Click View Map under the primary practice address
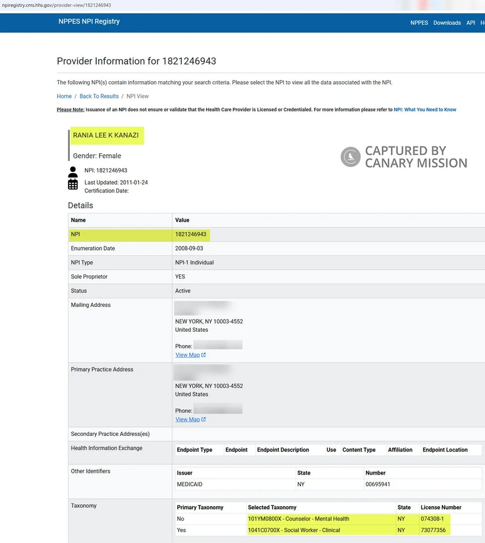Screen dimensions: 485x543 click(188, 419)
